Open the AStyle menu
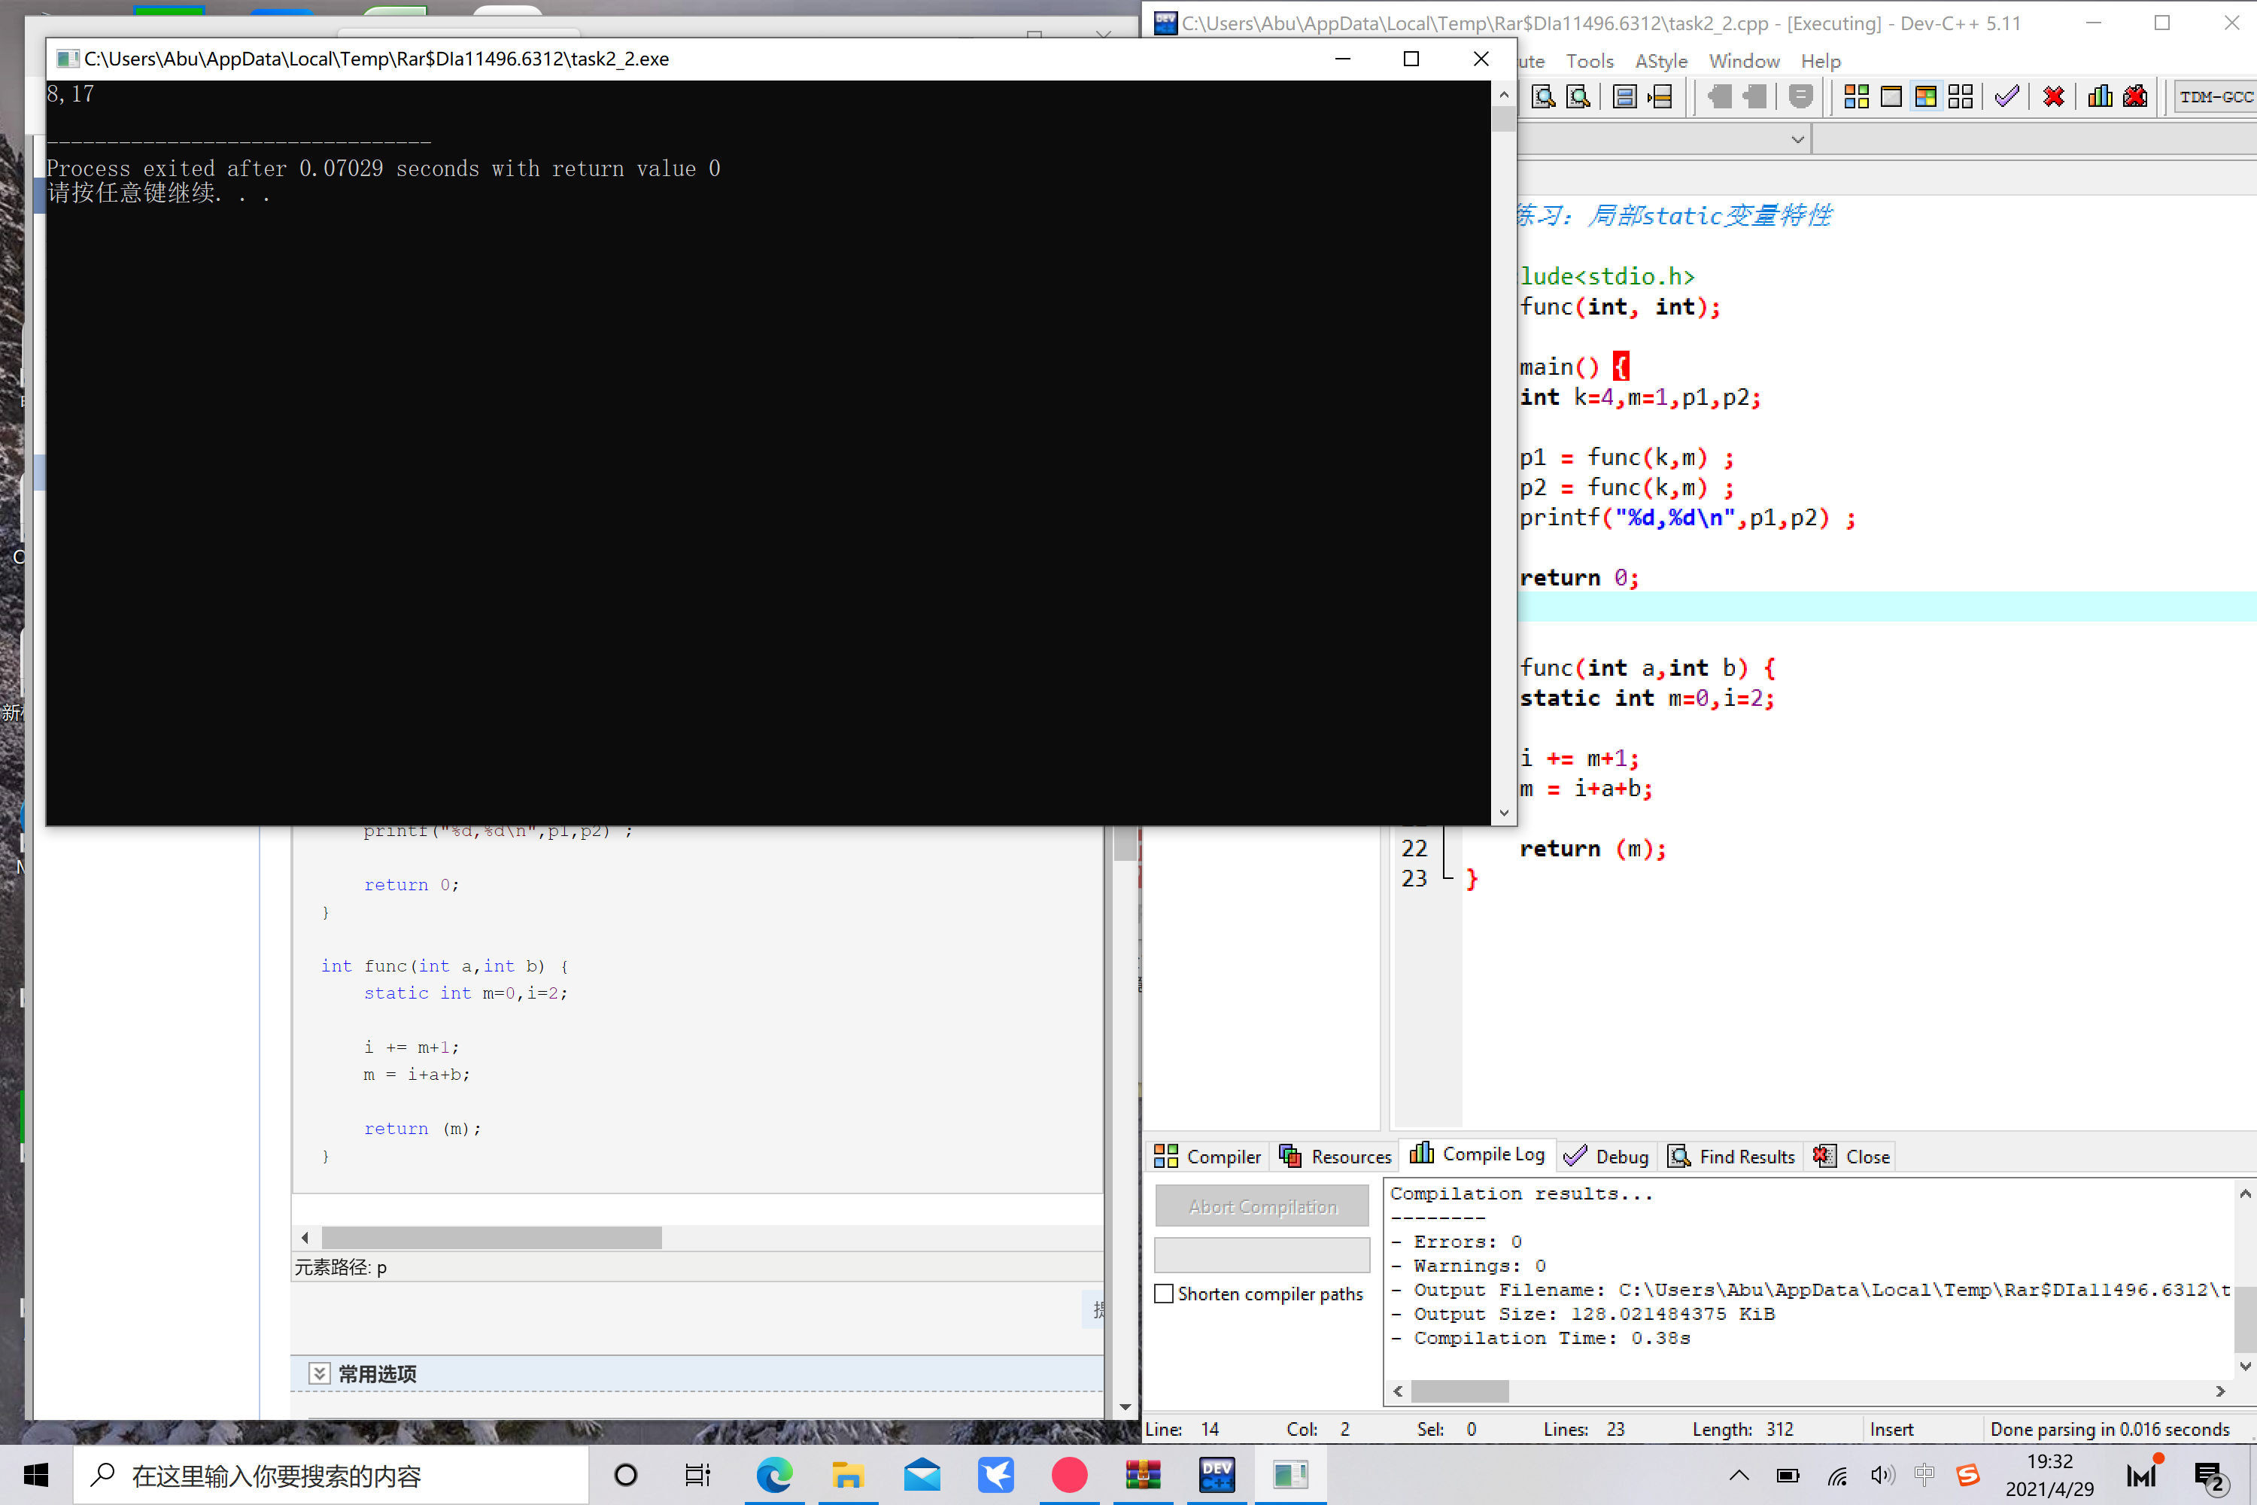2257x1505 pixels. click(x=1660, y=62)
